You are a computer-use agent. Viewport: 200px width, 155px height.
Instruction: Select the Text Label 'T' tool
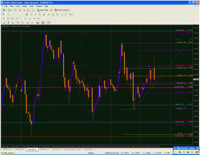coord(40,14)
